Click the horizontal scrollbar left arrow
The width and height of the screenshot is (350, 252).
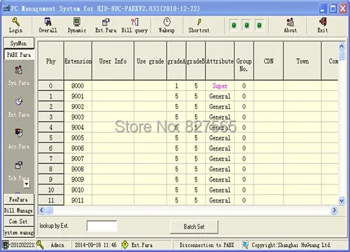(x=42, y=210)
